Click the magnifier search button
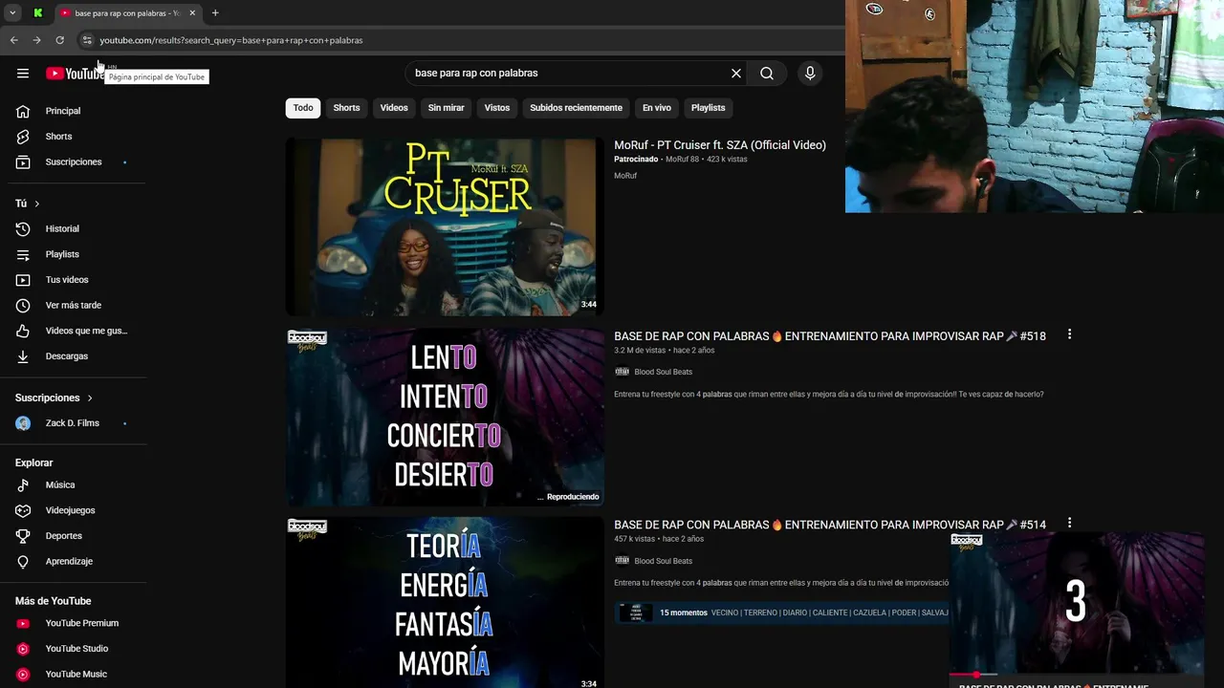Screen dimensions: 1224x688 [767, 74]
